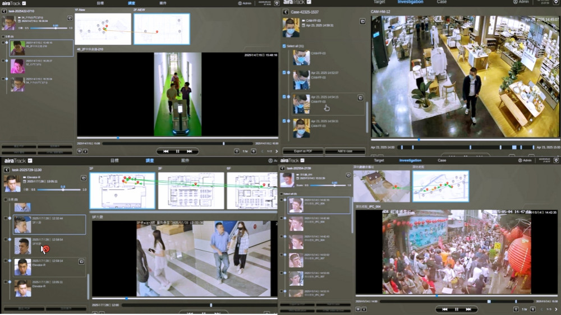Check the 15:48:15 result in task-2025422-0710
The image size is (561, 315).
(x=6, y=43)
